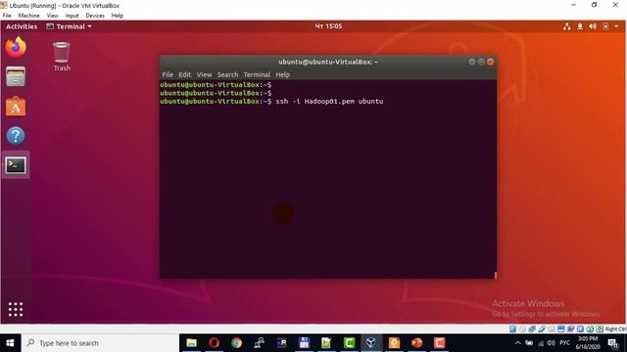
Task: Open the Windows notification center icon
Action: (613, 343)
